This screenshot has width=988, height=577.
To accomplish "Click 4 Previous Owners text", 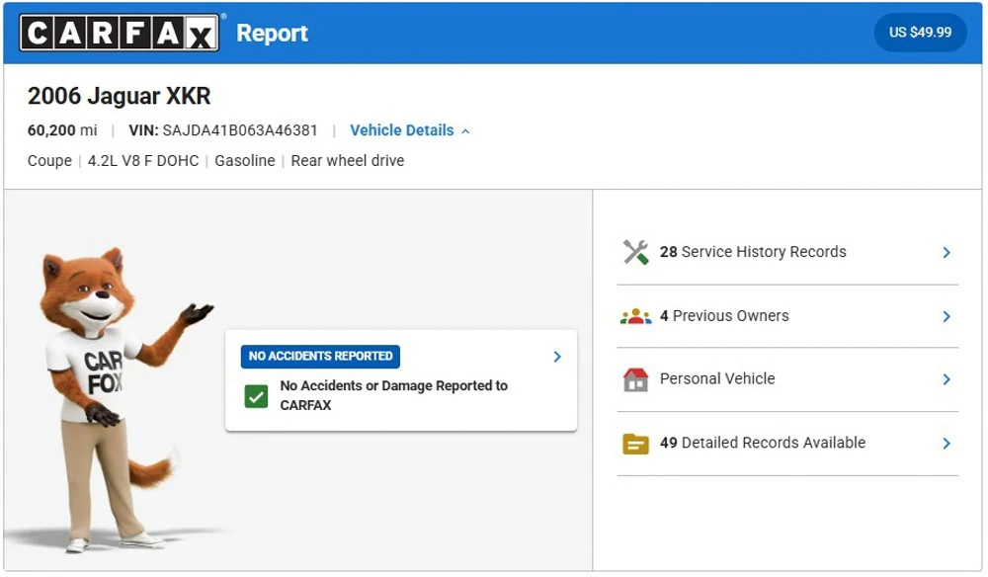I will click(724, 315).
